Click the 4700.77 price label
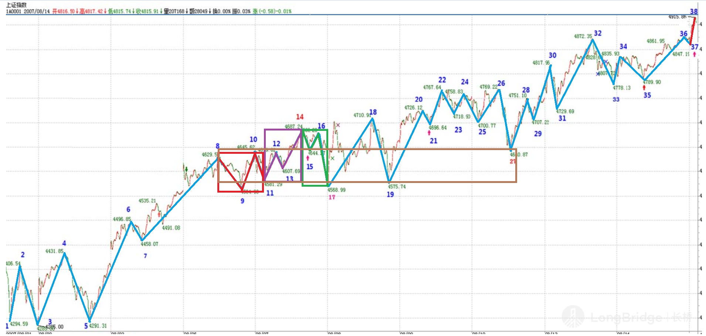This screenshot has width=706, height=336. click(487, 126)
